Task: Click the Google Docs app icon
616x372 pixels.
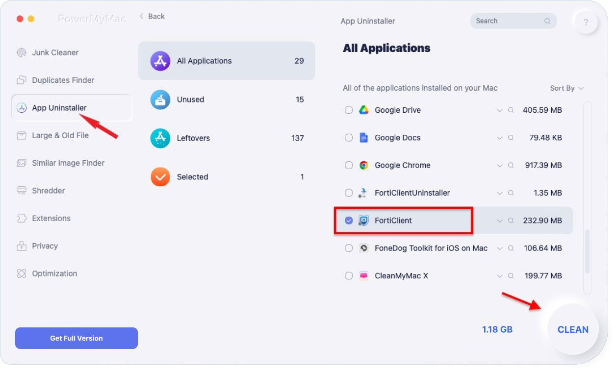Action: [x=363, y=138]
